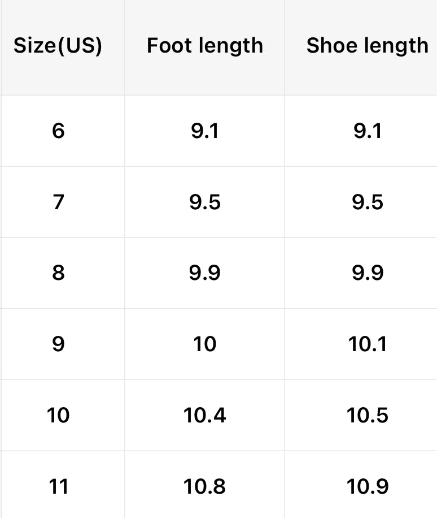This screenshot has height=518, width=437.
Task: Select the shoe length value 10.9
Action: click(368, 486)
